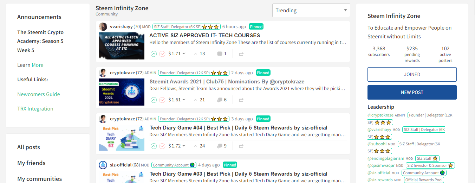475x183 pixels.
Task: Open @cryptokraze in Leadership list
Action: pyautogui.click(x=380, y=115)
